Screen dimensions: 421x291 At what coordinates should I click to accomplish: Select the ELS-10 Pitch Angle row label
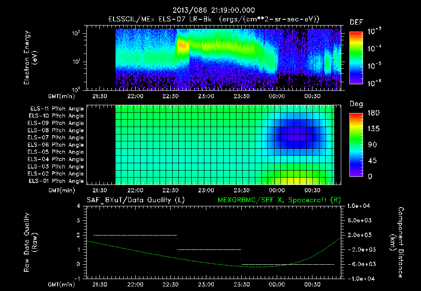coord(56,116)
